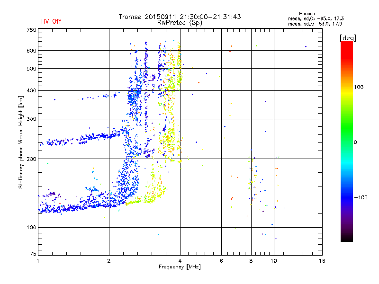Click the 'Frequency [MHz]' axis label
Screen dimensions: 379x284
(180, 267)
